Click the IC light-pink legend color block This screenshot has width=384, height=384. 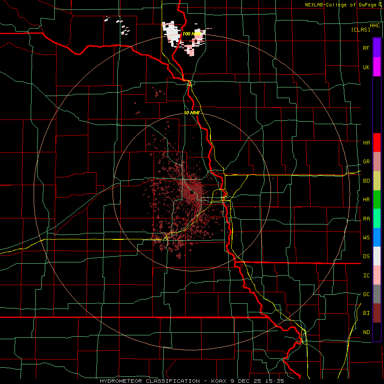[377, 275]
